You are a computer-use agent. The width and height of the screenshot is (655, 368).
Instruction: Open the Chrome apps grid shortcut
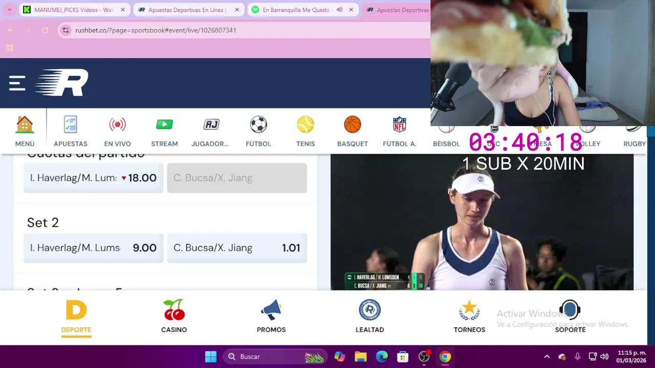9,48
